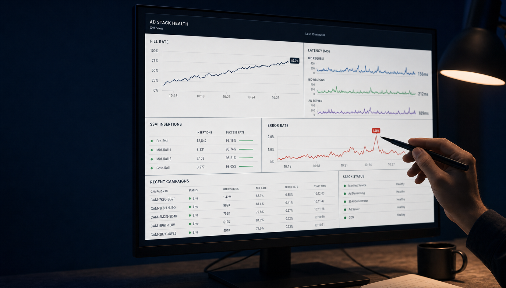Click the 212ms bid response value

click(423, 94)
